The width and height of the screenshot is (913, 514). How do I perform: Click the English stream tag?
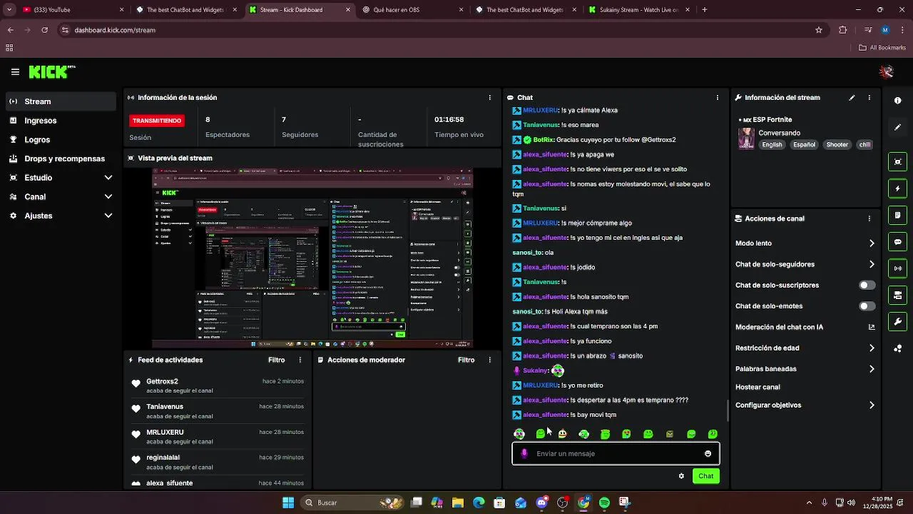click(x=772, y=145)
